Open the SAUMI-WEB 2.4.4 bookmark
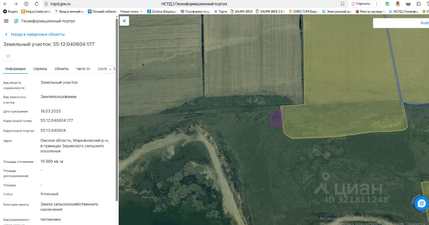Image resolution: width=429 pixels, height=225 pixels. point(270,11)
